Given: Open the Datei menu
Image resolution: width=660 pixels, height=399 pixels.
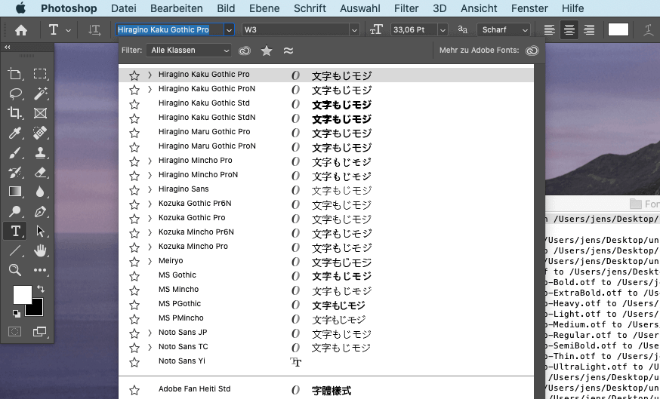Looking at the screenshot, I should tap(123, 8).
